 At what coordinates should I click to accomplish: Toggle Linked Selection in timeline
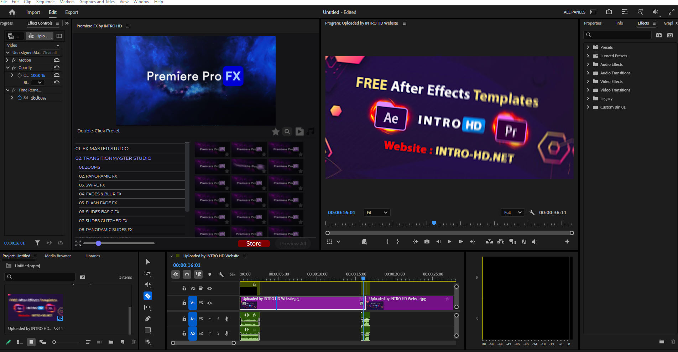click(x=198, y=274)
